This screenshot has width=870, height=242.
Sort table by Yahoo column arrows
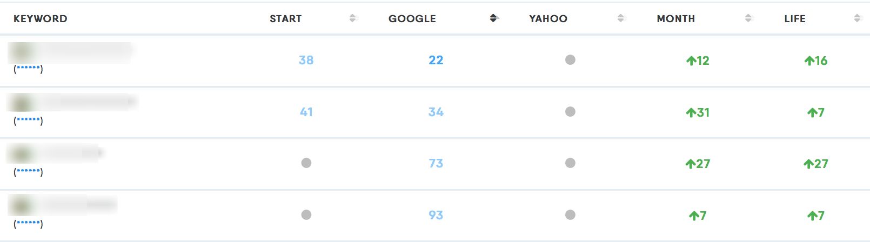[x=620, y=18]
